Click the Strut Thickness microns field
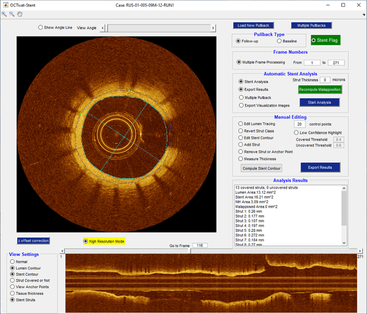 pyautogui.click(x=326, y=80)
